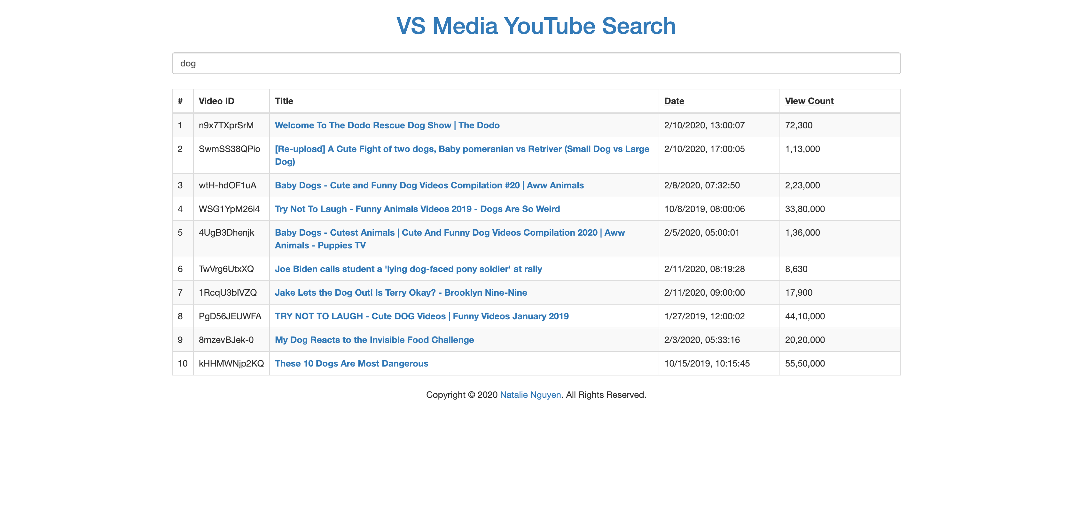Click the 'Title' column header
This screenshot has width=1073, height=523.
point(284,101)
